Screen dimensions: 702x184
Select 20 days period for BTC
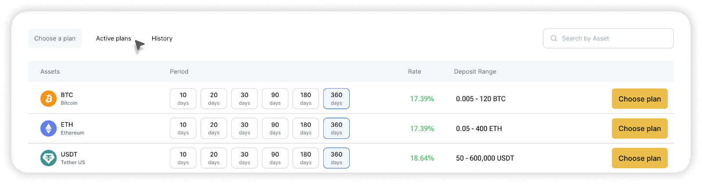[214, 99]
